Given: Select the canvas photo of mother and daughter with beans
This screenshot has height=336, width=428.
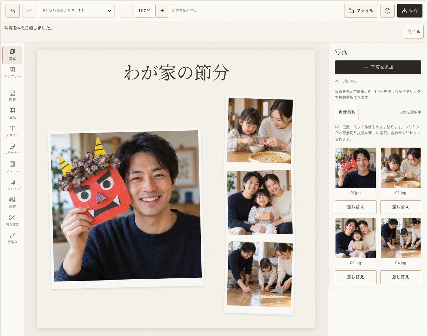Looking at the screenshot, I should [x=260, y=131].
